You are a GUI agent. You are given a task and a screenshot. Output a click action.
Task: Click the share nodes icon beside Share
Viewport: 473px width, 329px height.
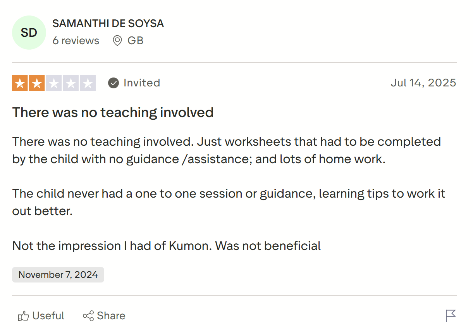pyautogui.click(x=88, y=316)
